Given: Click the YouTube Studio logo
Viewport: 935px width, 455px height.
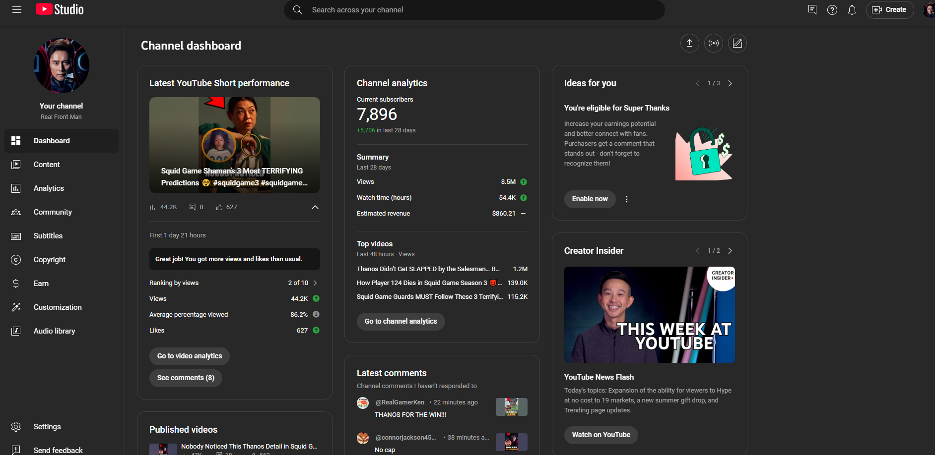Looking at the screenshot, I should point(60,9).
